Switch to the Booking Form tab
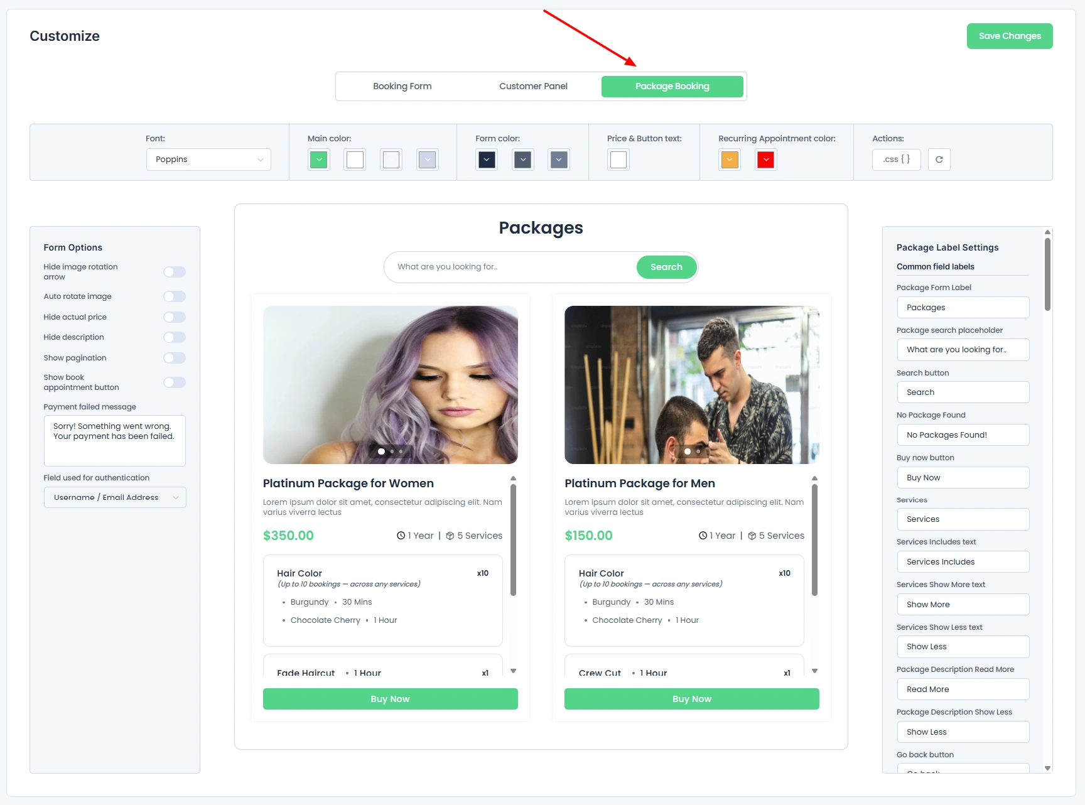Image resolution: width=1085 pixels, height=805 pixels. pos(402,86)
